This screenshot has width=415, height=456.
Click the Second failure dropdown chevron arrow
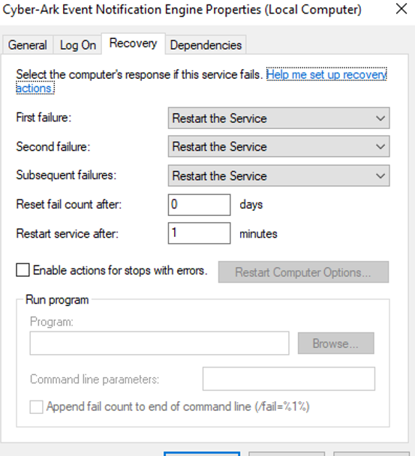pos(380,146)
